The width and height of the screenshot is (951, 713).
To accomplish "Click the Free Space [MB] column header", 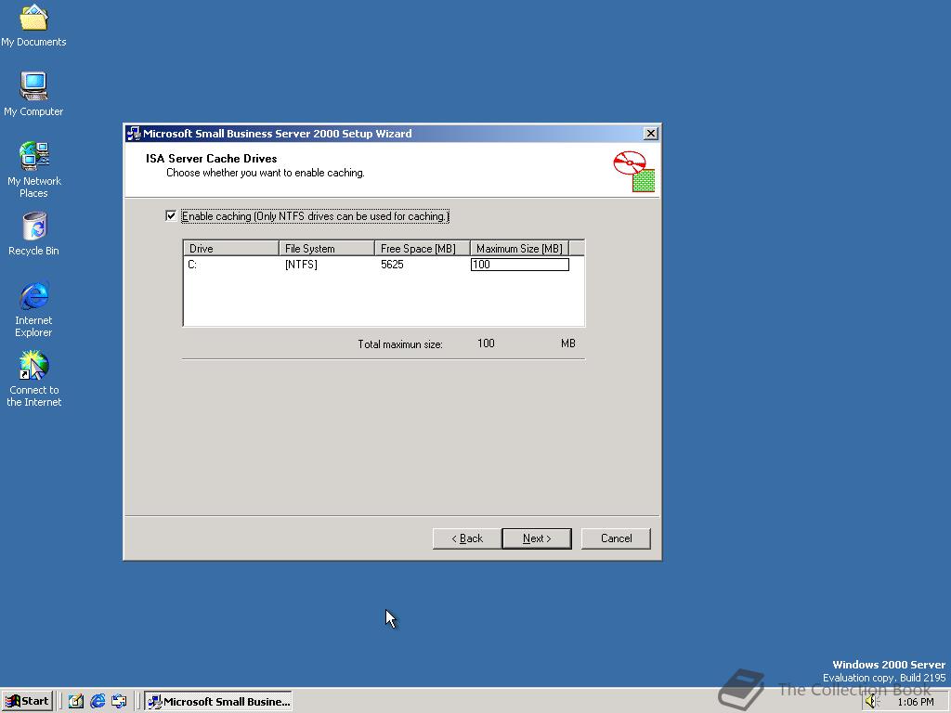I will point(423,248).
